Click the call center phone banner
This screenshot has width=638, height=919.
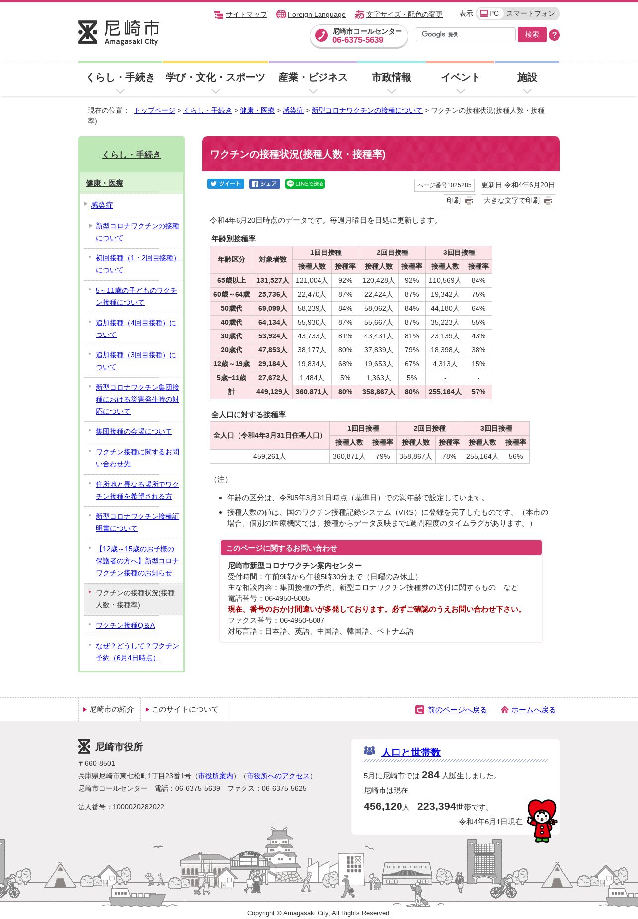359,36
